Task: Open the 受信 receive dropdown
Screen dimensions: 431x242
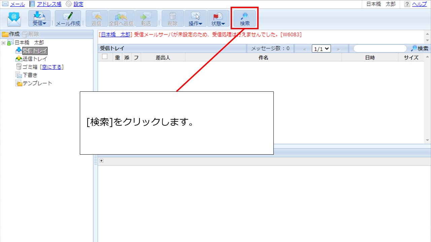Action: point(39,18)
